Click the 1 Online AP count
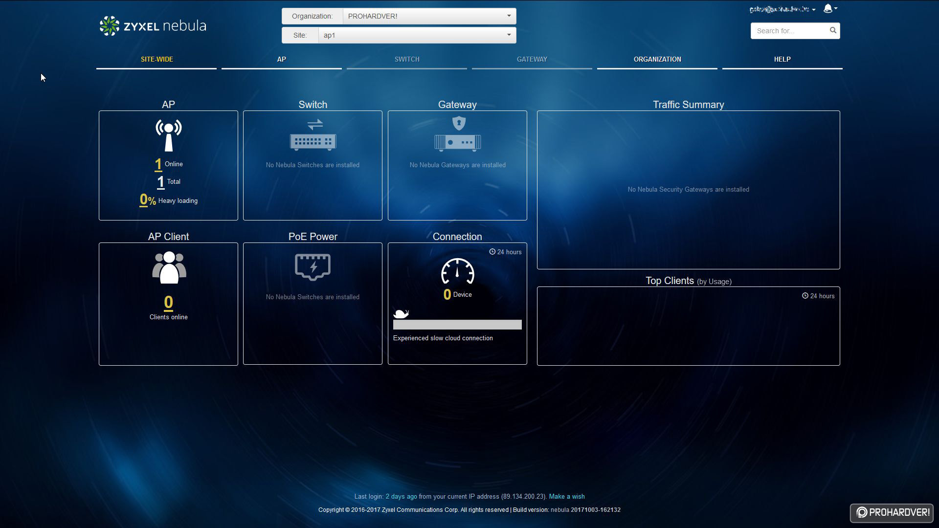The width and height of the screenshot is (939, 528). pos(158,165)
